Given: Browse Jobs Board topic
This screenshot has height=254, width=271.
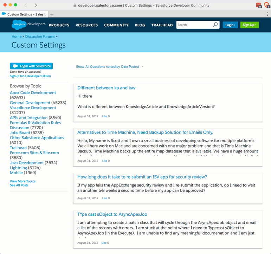Looking at the screenshot, I should point(20,133).
